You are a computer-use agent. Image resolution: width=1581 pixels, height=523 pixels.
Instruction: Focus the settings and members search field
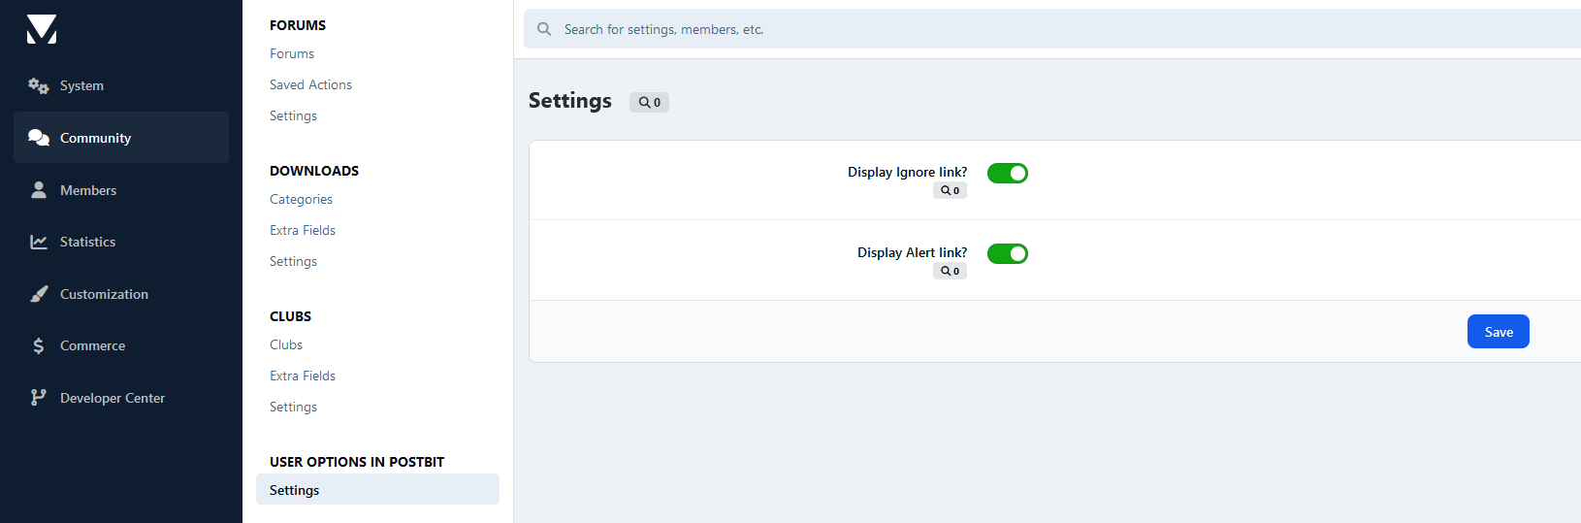click(x=970, y=29)
